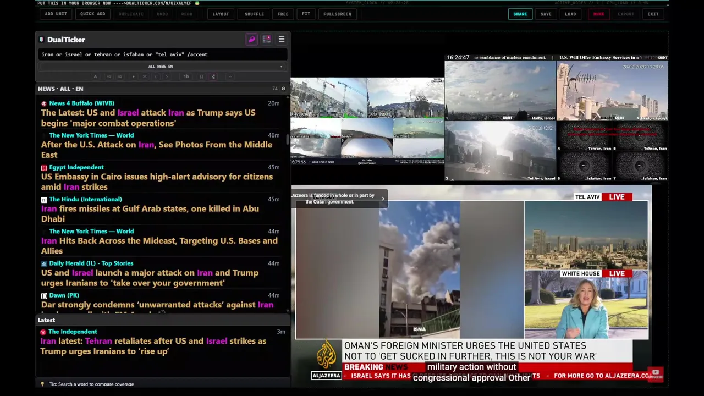The height and width of the screenshot is (396, 704).
Task: Click the dimmed DUPLICATE toolbar button
Action: click(x=131, y=14)
